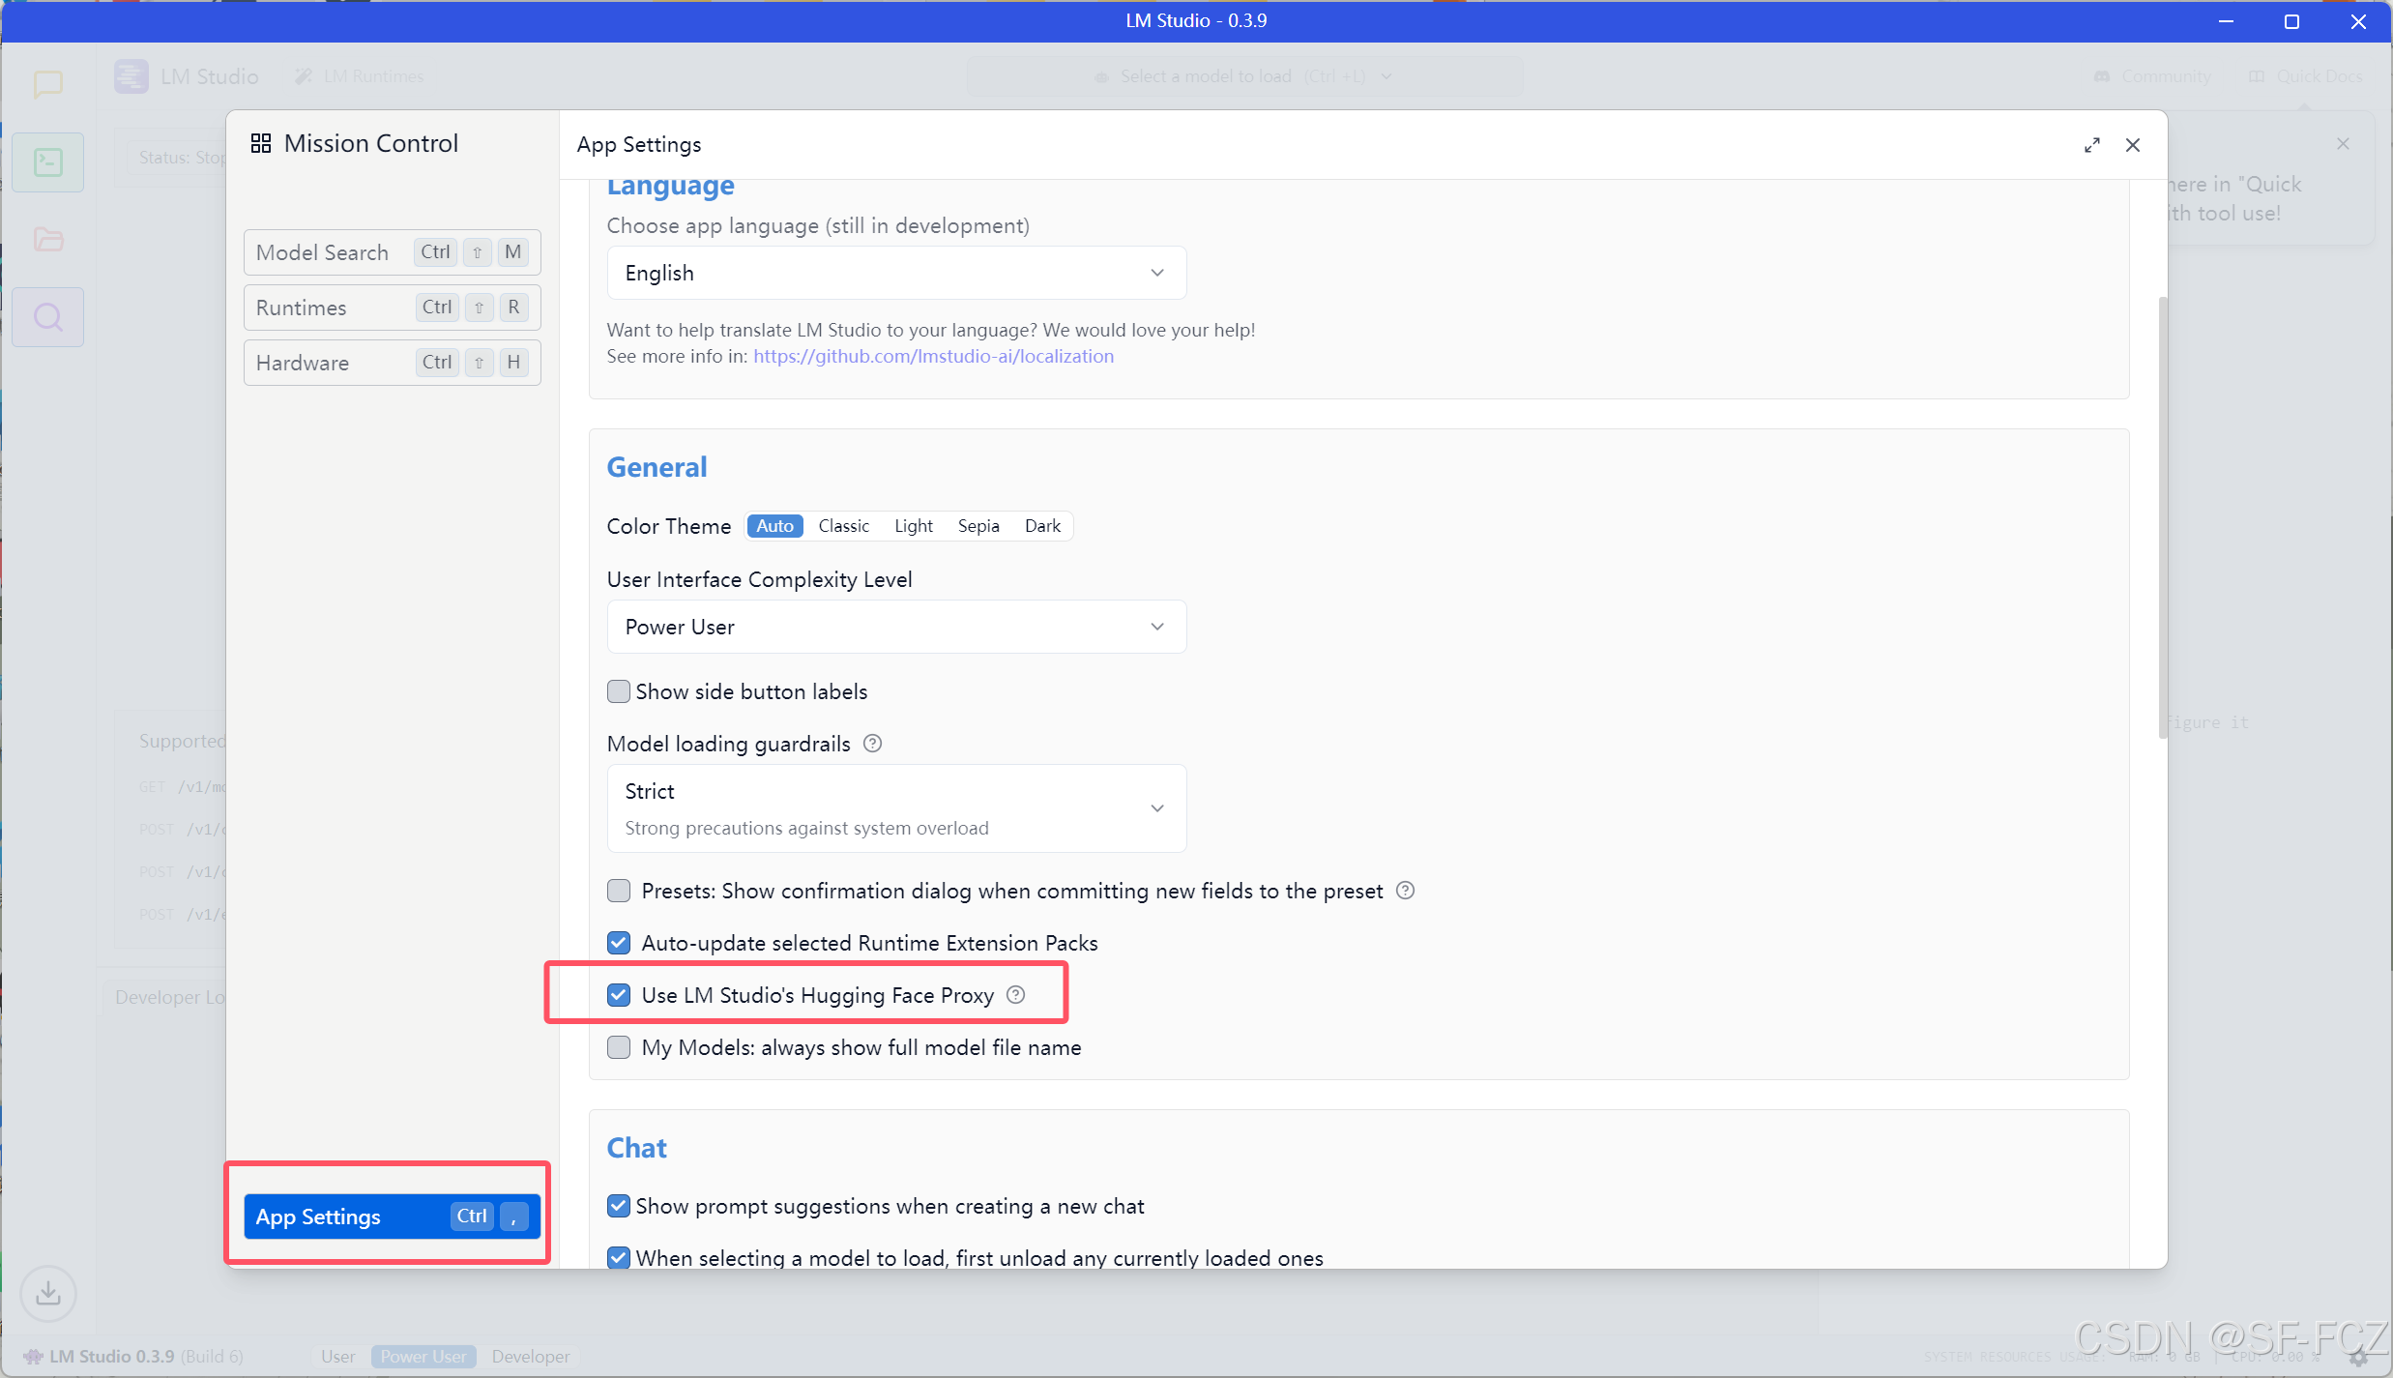
Task: Check My Models always show full file name
Action: tap(619, 1047)
